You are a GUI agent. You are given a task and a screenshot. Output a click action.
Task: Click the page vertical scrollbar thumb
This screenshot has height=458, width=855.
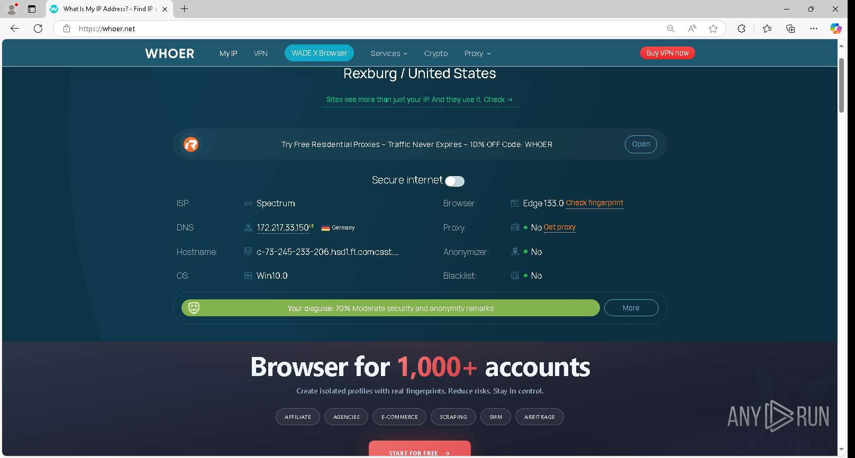[x=841, y=85]
